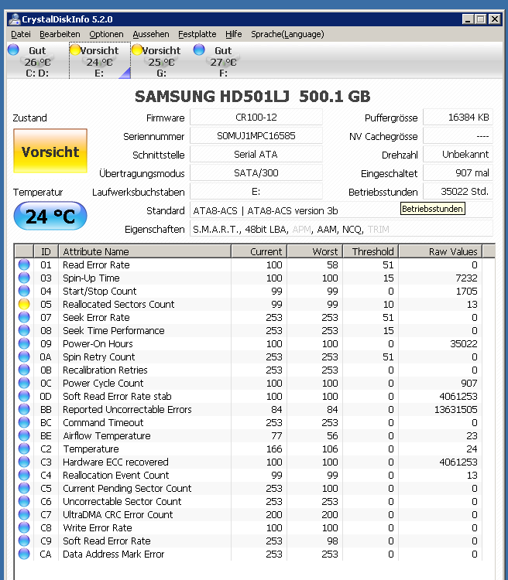This screenshot has height=580, width=508.
Task: Click the 24 °C temperature indicator
Action: (x=50, y=216)
